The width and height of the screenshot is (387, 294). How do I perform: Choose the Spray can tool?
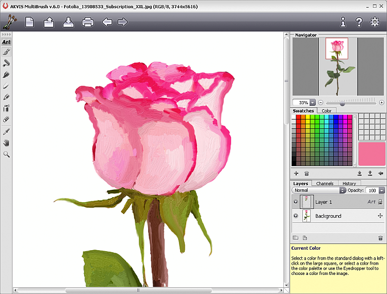point(7,108)
